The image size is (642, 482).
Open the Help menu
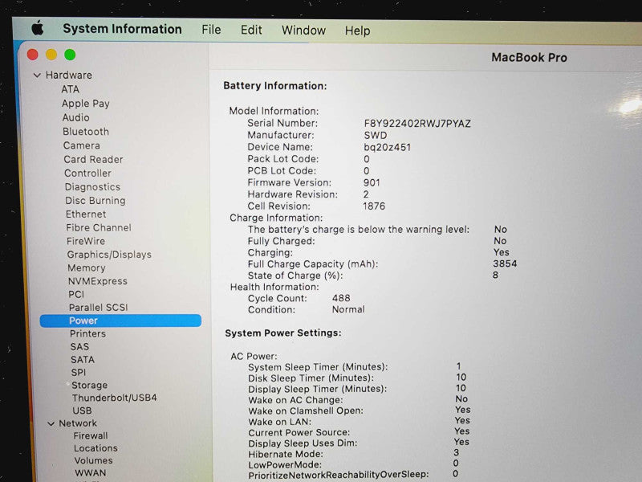[357, 31]
